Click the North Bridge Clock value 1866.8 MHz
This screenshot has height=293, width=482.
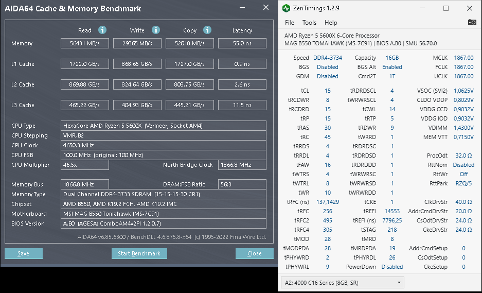click(x=242, y=165)
